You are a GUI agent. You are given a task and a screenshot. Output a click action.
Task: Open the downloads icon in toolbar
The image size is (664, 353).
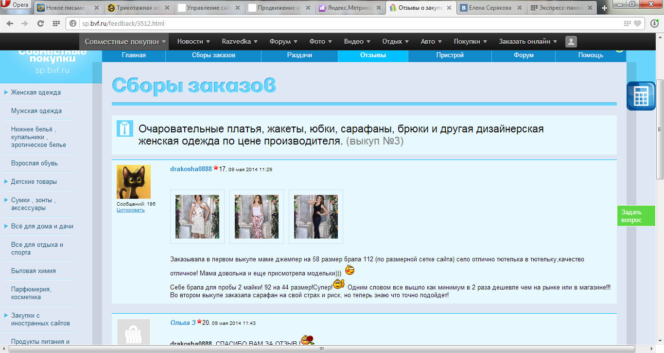(654, 23)
